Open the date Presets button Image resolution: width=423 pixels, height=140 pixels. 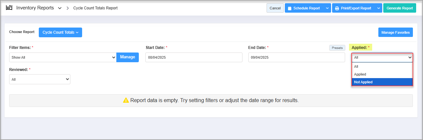coord(337,48)
